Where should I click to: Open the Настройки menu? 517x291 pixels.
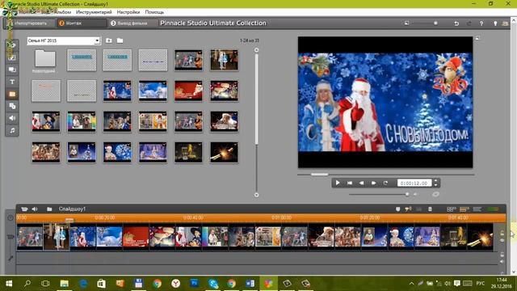(x=128, y=12)
